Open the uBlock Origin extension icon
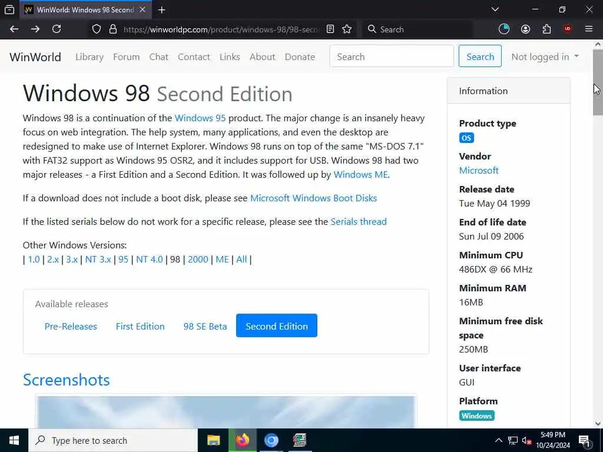The height and width of the screenshot is (452, 603). tap(568, 29)
